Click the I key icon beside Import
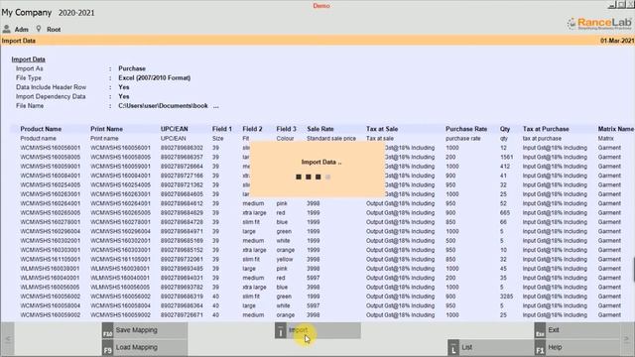635x357 pixels. [280, 331]
